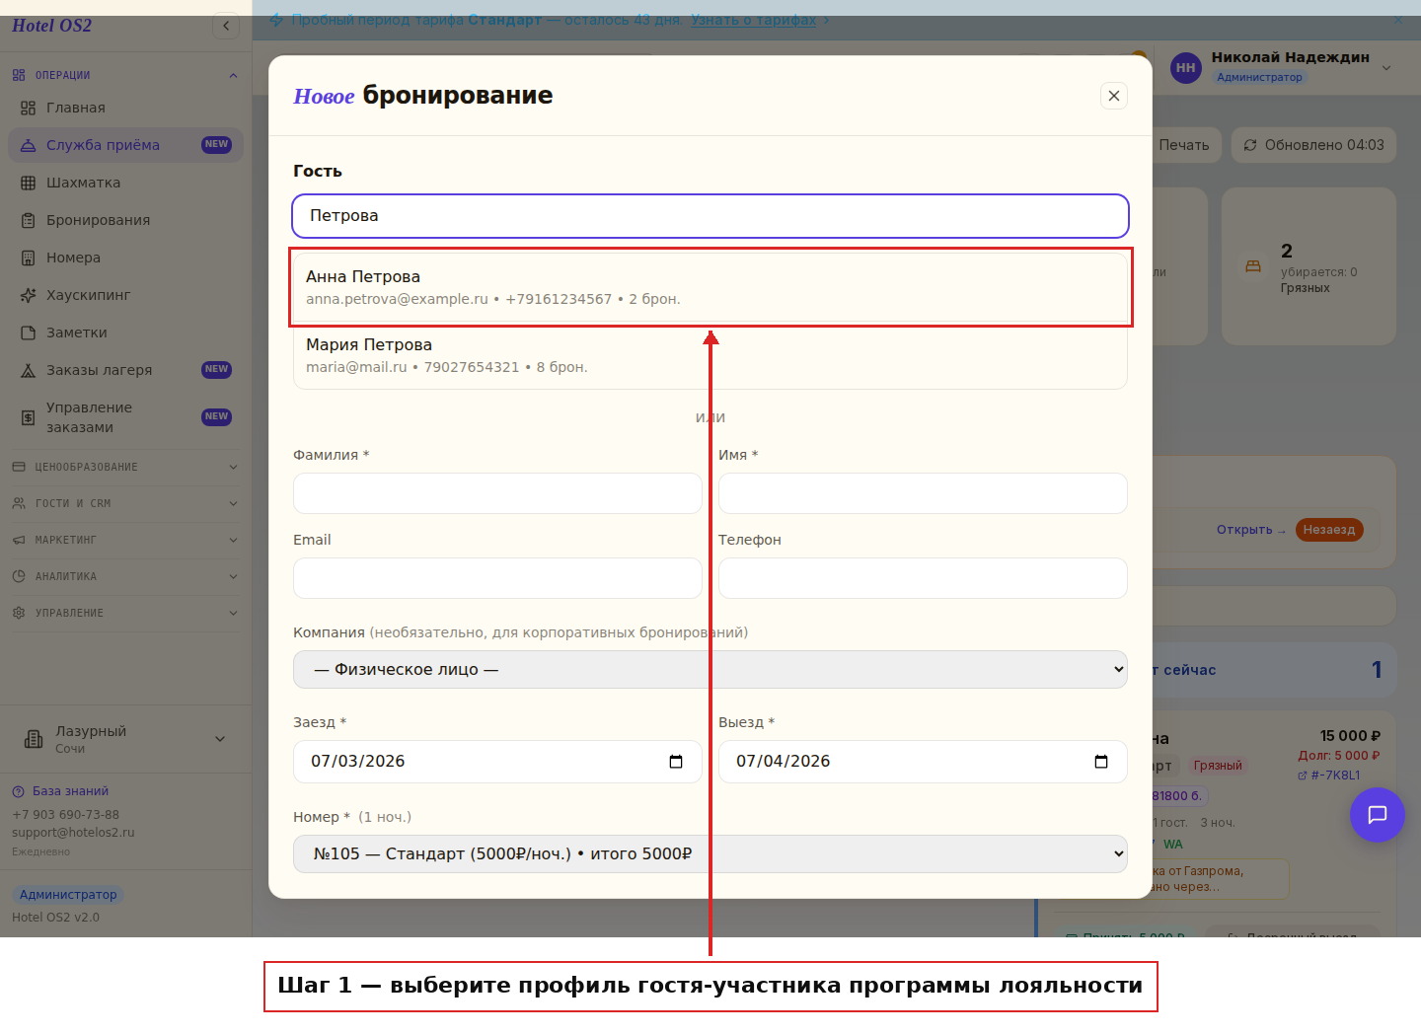Select guest Мария Петрова

click(x=710, y=355)
